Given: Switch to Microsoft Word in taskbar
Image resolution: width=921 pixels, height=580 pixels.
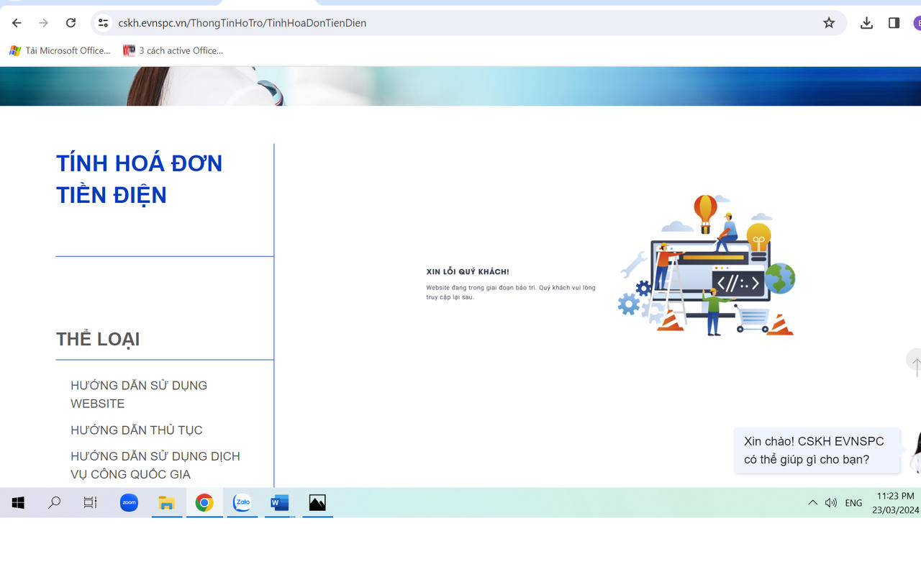Looking at the screenshot, I should 279,503.
